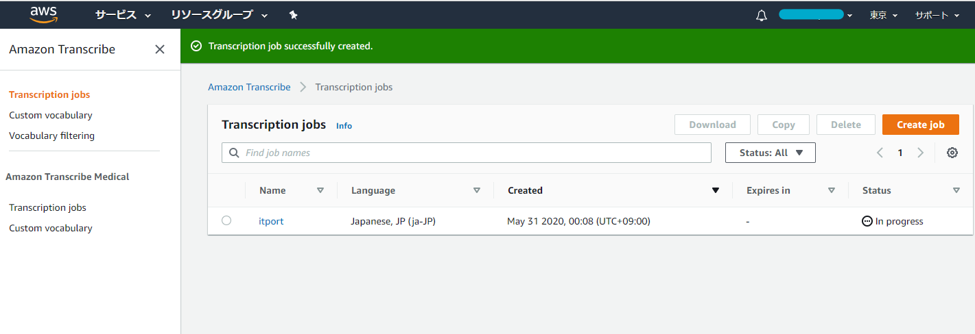Open the 東京 region dropdown
The width and height of the screenshot is (975, 334).
(x=884, y=15)
